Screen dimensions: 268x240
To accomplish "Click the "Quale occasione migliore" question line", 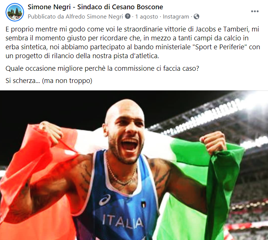I will [102, 69].
